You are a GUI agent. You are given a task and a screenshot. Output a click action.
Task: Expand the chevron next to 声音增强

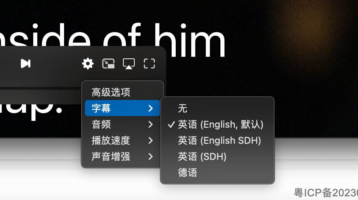150,157
